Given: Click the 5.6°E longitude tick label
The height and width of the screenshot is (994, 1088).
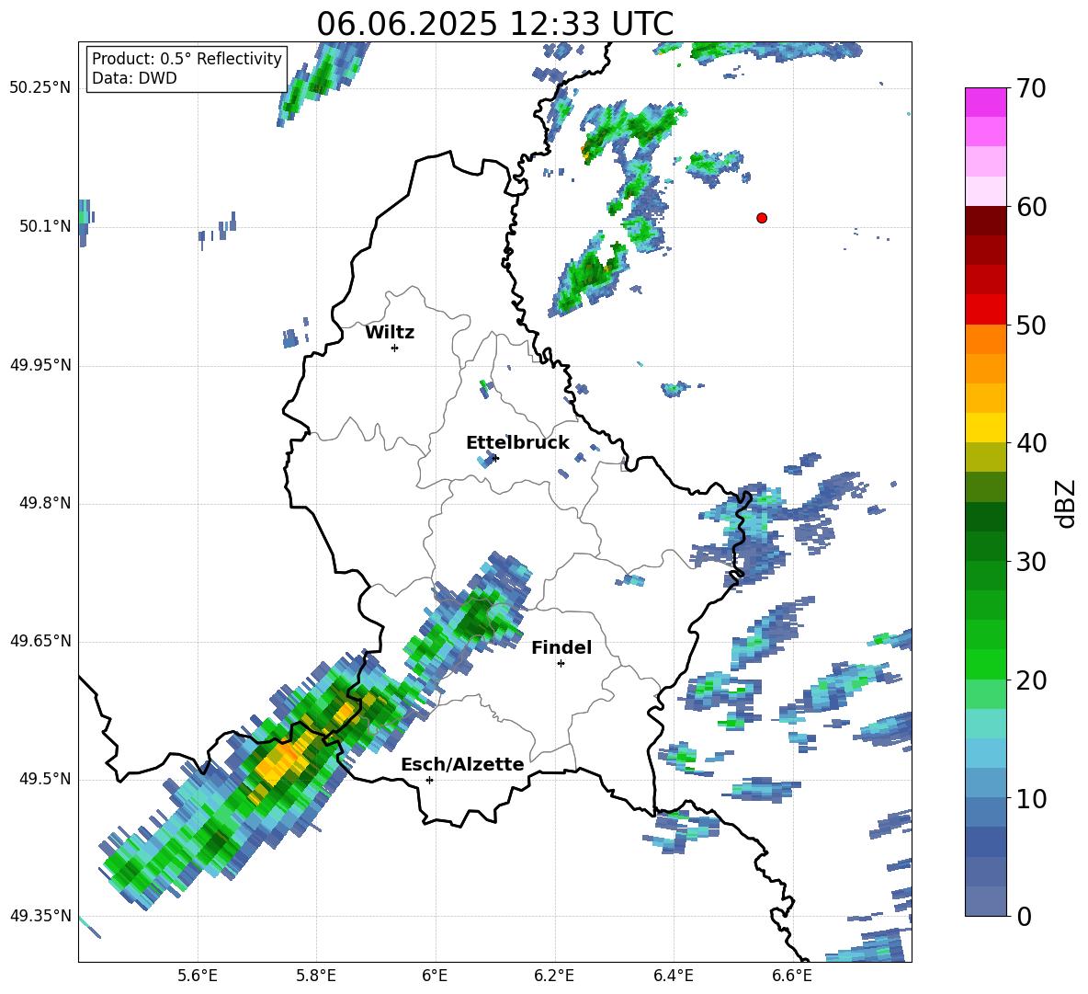Looking at the screenshot, I should click(x=198, y=976).
